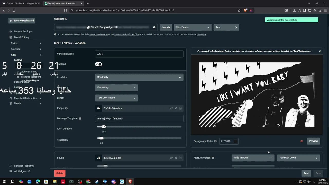Open All Widgets in the sidebar
Viewport: 329px width, 185px height.
[x=20, y=171]
